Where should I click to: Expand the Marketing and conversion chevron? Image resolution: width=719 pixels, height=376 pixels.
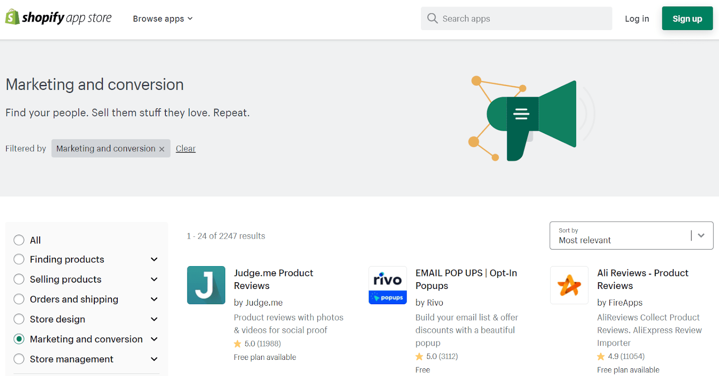point(154,339)
